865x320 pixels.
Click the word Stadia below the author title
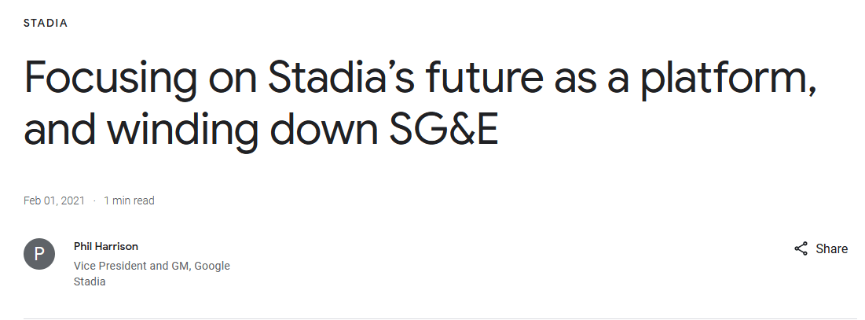point(90,281)
